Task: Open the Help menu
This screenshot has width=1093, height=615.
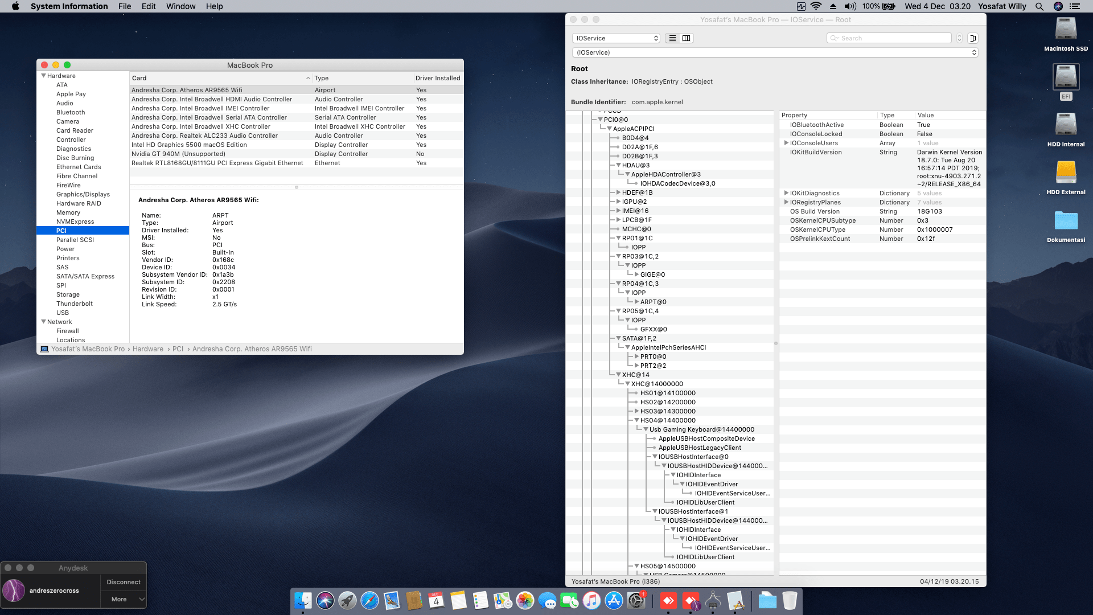Action: (214, 6)
